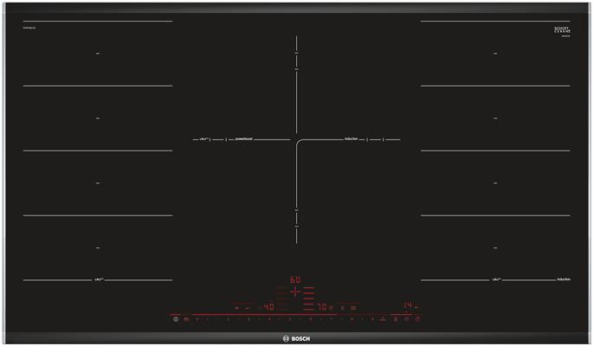Select the zone display showing 40

[268, 307]
